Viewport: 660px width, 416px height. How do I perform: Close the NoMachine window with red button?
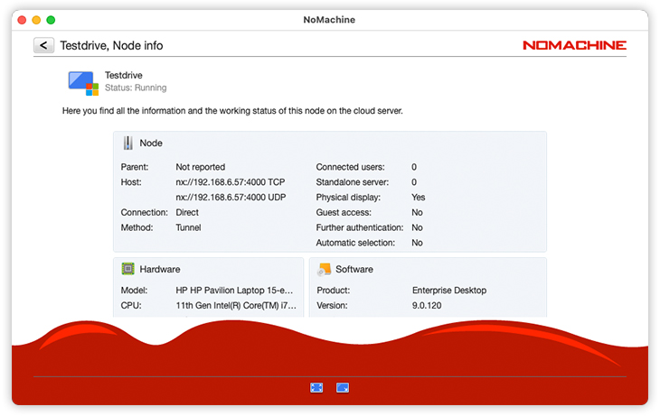[x=22, y=20]
